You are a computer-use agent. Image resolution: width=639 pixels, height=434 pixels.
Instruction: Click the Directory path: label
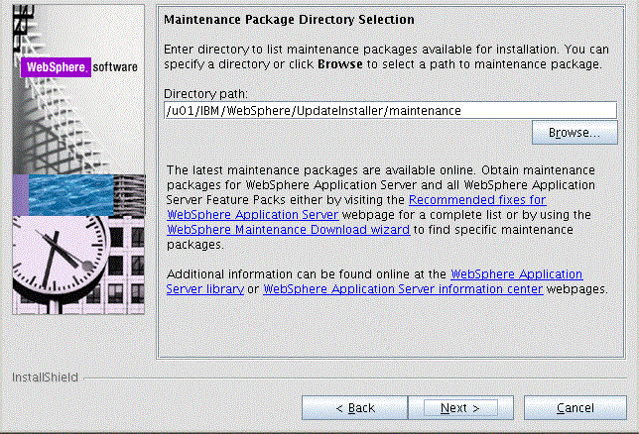click(205, 94)
